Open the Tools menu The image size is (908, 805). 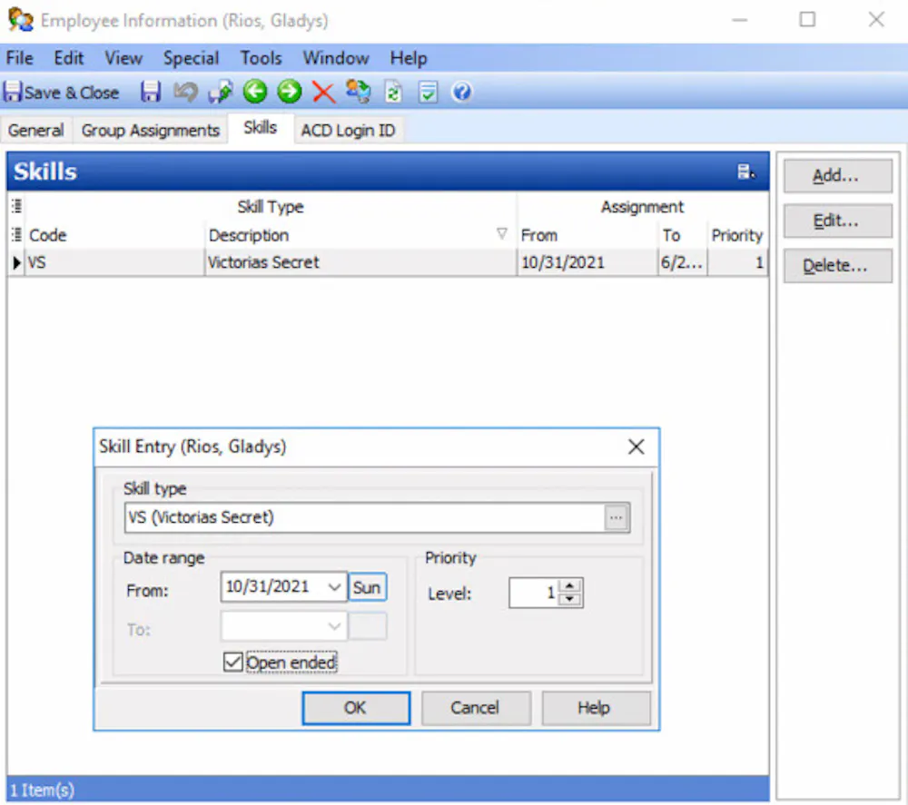[x=262, y=58]
